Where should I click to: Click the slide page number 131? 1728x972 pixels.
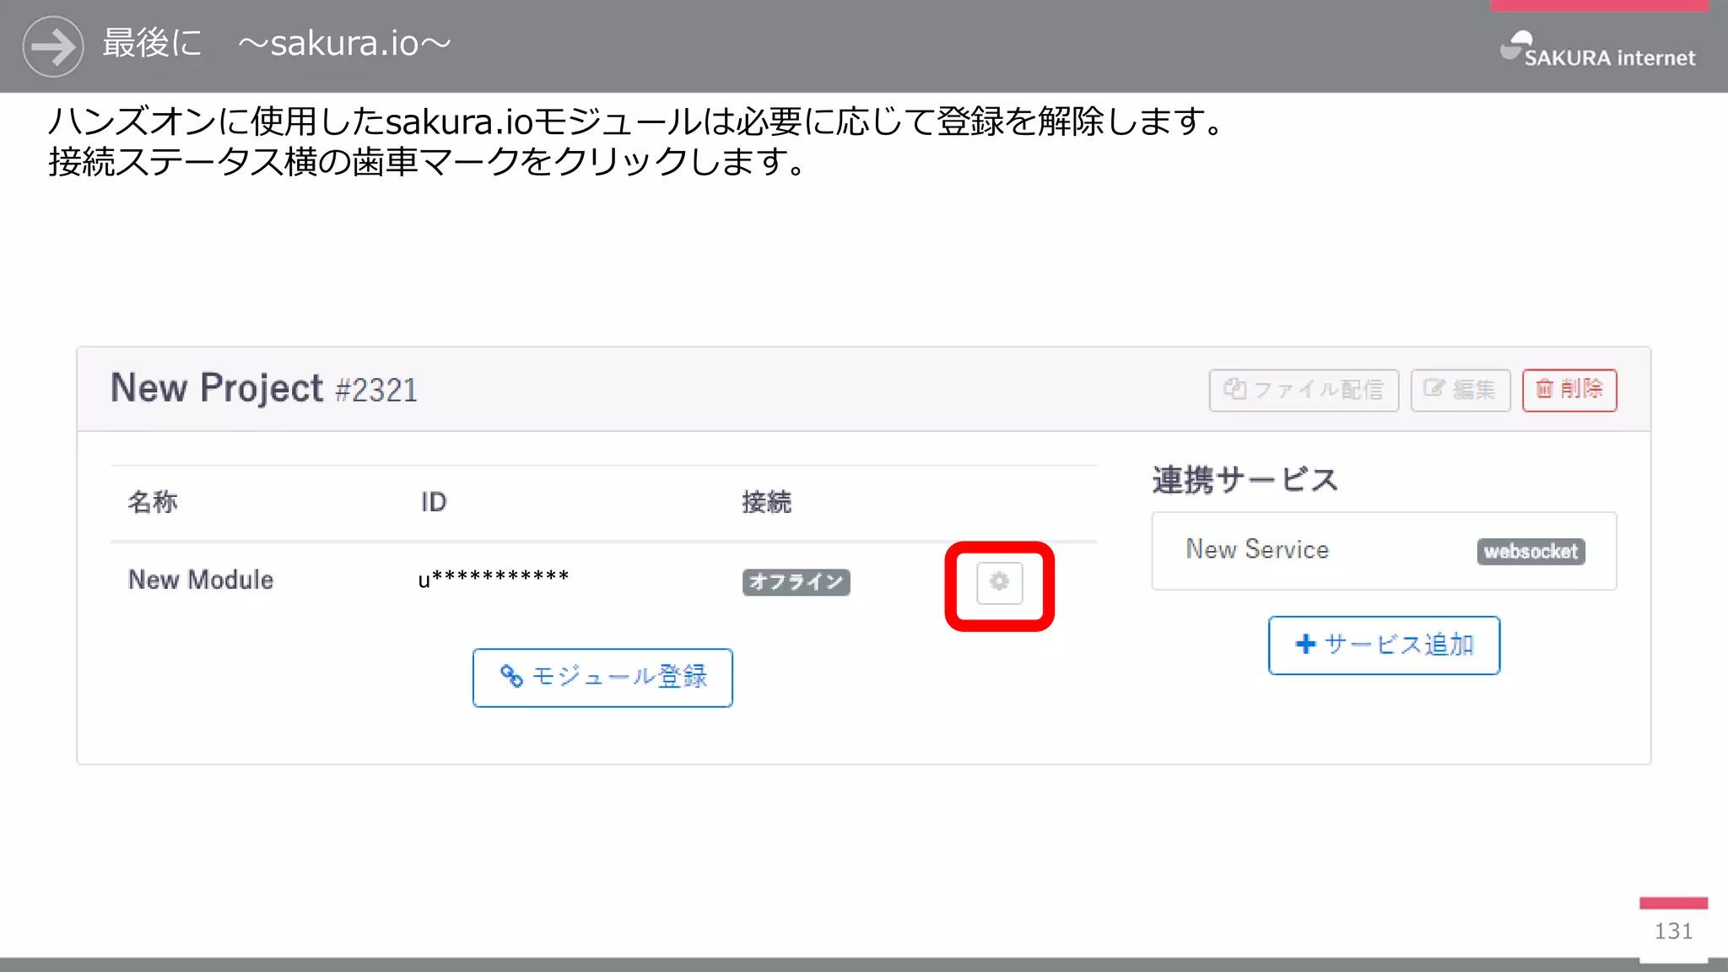pos(1673,931)
